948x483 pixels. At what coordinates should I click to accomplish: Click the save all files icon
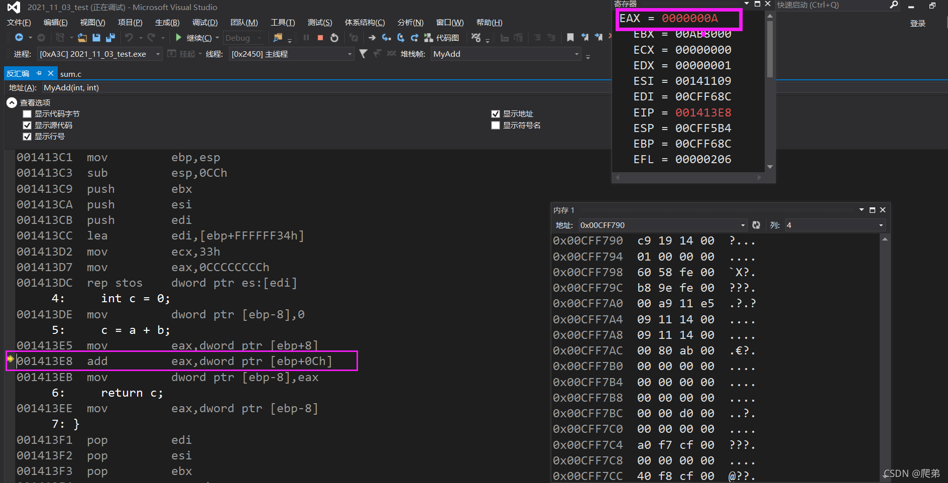coord(110,38)
